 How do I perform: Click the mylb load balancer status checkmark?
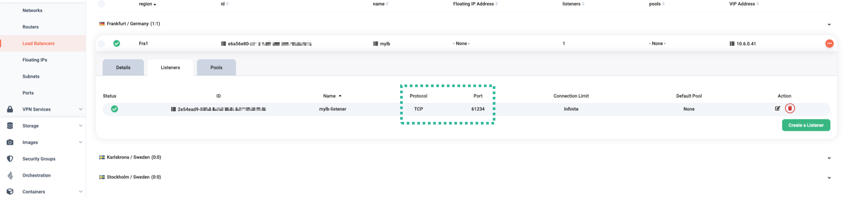pos(116,44)
